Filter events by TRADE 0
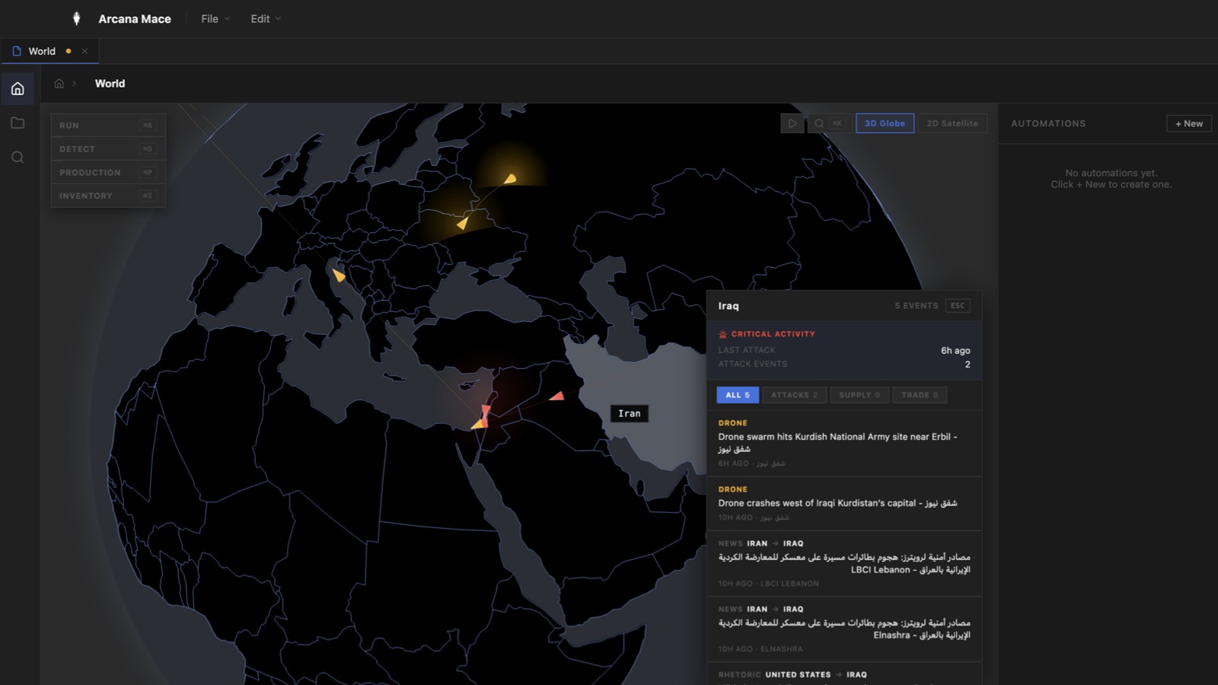Screen dimensions: 1218x685 pos(920,395)
